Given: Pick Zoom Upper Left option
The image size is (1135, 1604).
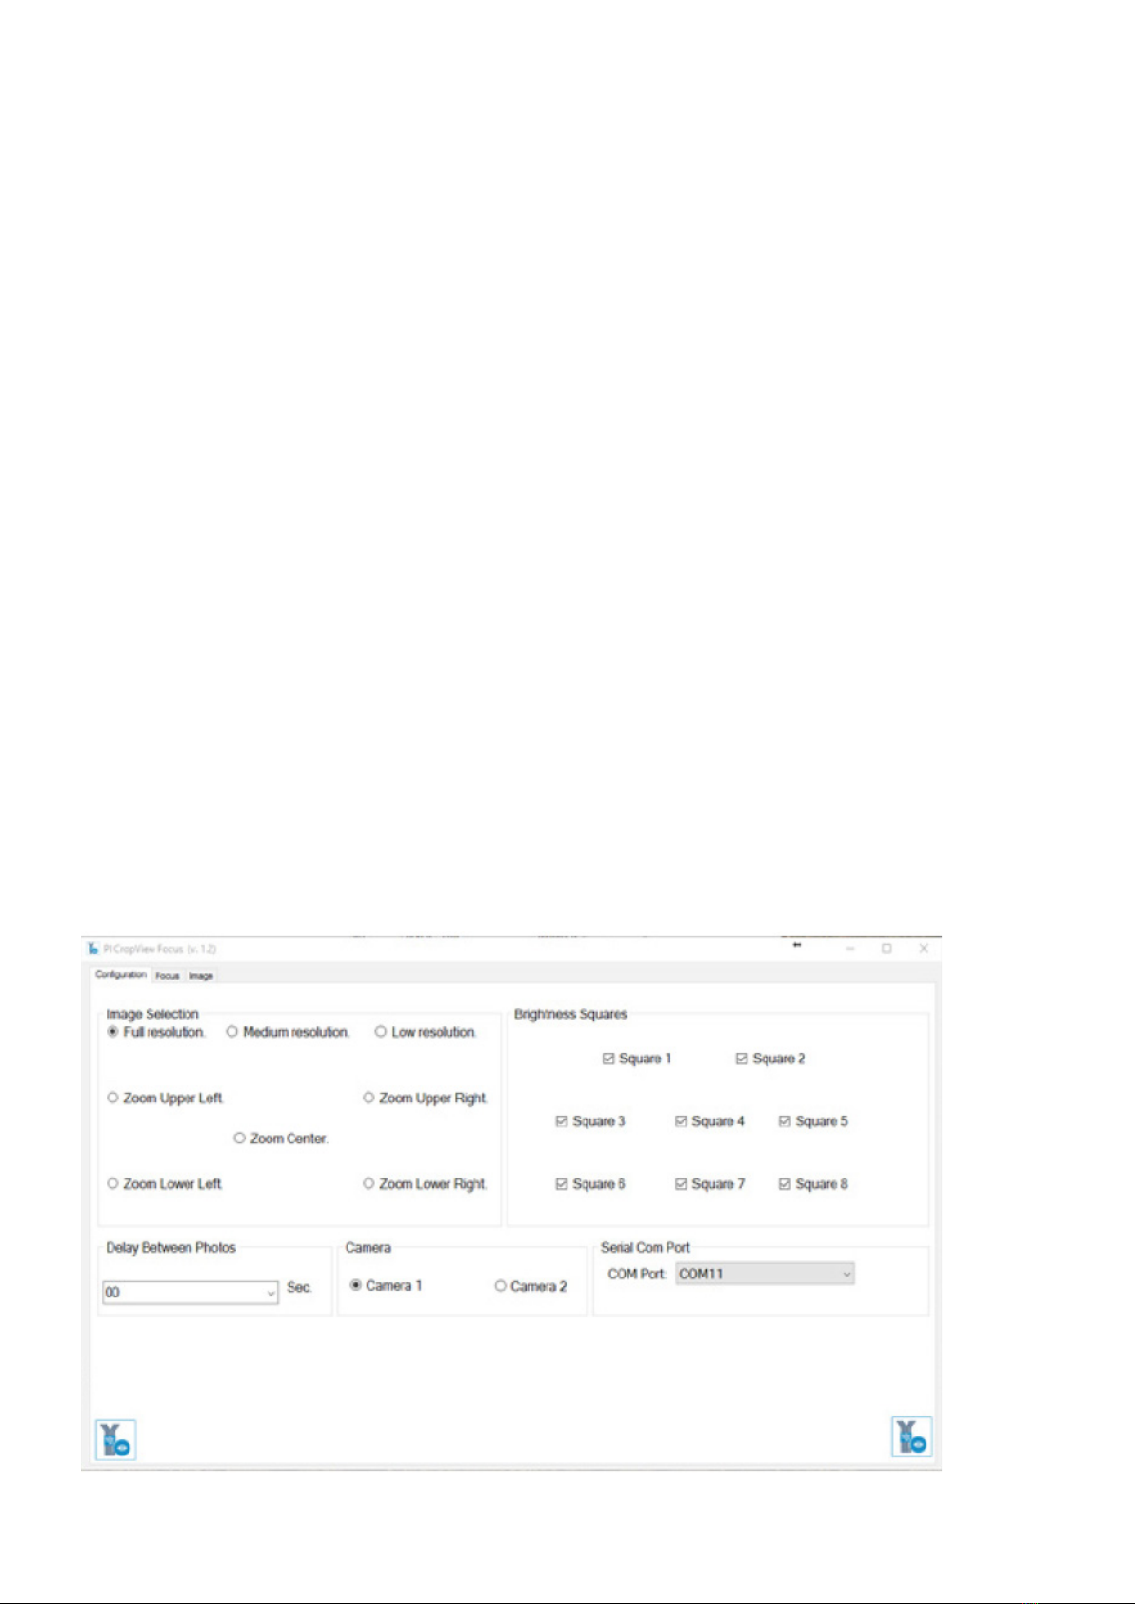Looking at the screenshot, I should 112,1099.
